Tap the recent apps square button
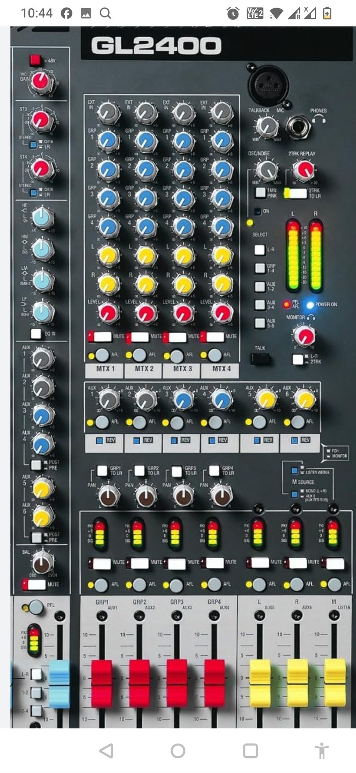356x773 pixels. point(250,751)
